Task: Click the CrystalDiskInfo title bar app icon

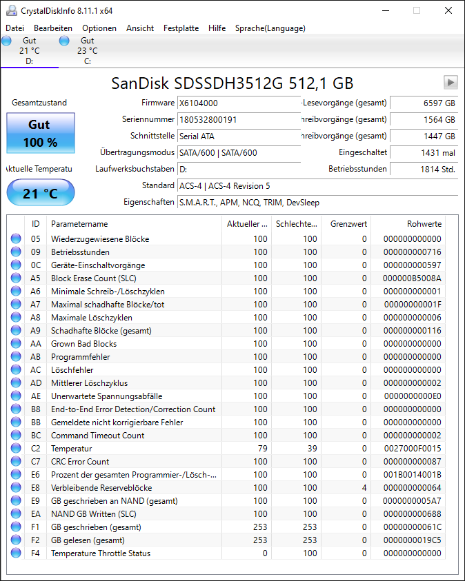Action: tap(11, 10)
